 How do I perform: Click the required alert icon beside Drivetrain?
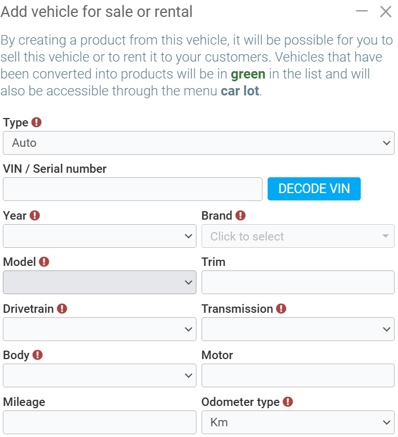[x=62, y=309]
